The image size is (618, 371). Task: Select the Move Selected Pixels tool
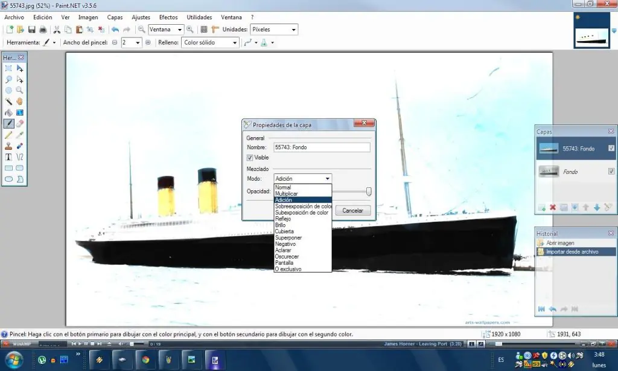pos(20,69)
